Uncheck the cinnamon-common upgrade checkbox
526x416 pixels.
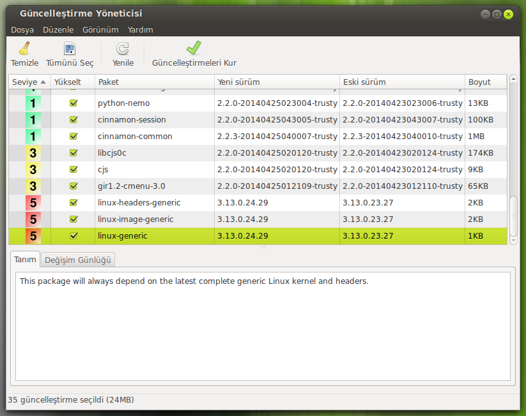click(73, 137)
